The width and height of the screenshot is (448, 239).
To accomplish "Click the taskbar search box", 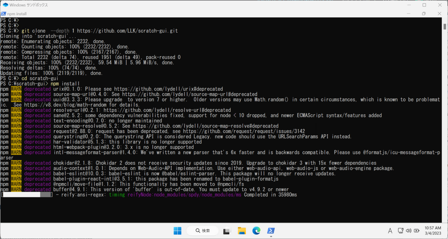I will coord(203,231).
